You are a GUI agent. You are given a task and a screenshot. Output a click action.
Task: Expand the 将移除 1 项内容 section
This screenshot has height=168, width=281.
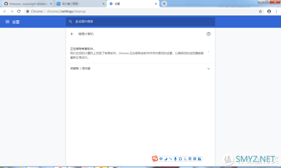pyautogui.click(x=208, y=69)
